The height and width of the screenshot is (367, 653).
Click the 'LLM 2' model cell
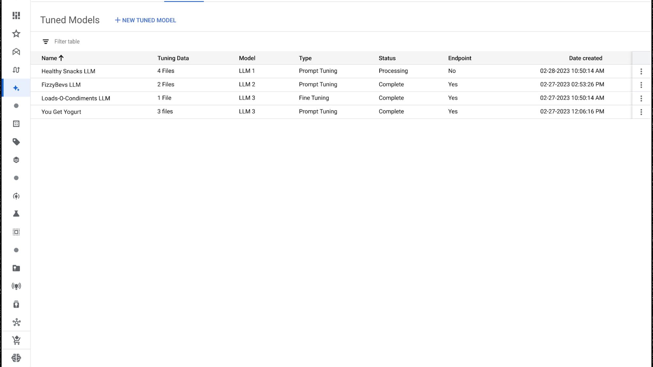[247, 84]
